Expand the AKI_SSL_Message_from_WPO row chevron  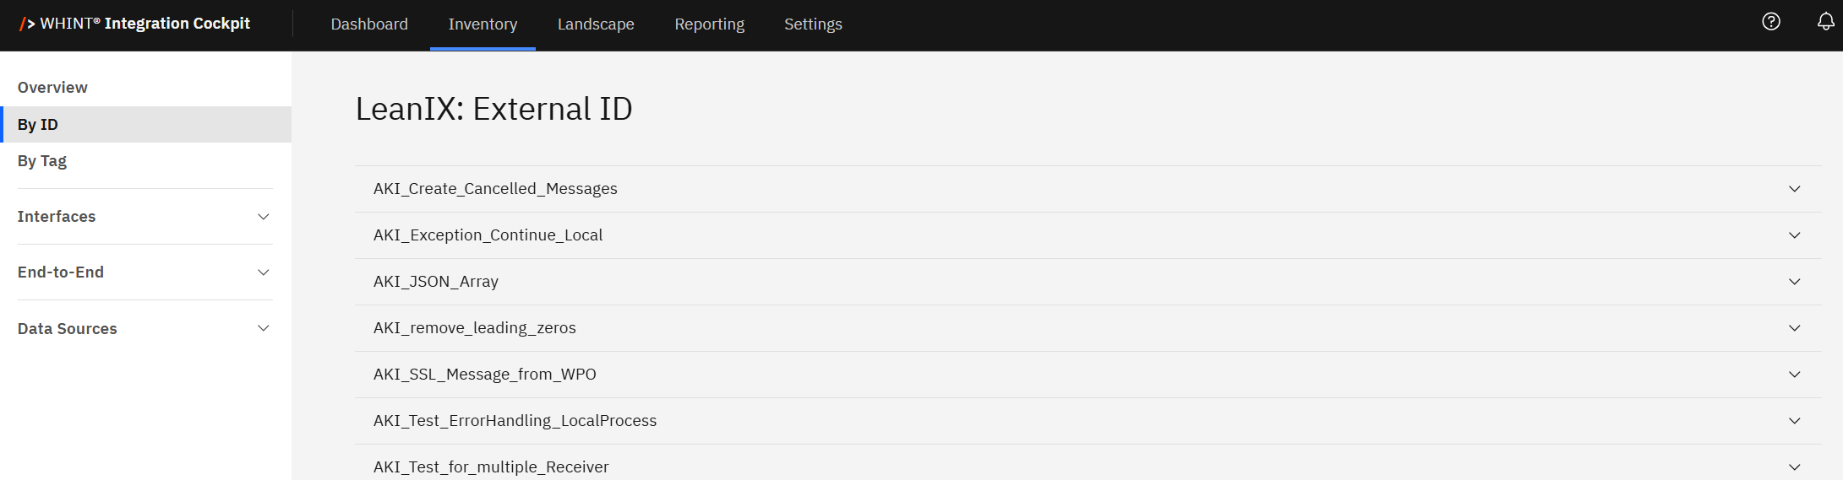point(1795,375)
